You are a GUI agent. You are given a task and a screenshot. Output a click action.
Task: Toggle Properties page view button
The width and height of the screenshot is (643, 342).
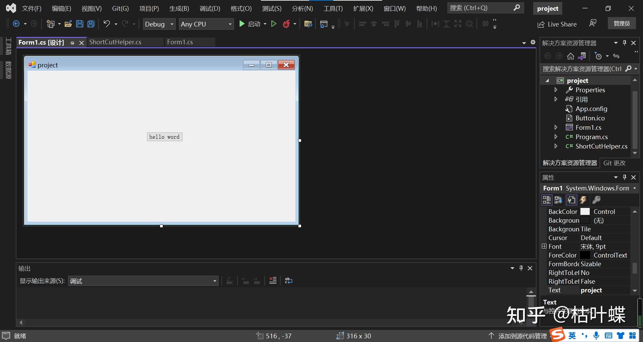point(571,200)
